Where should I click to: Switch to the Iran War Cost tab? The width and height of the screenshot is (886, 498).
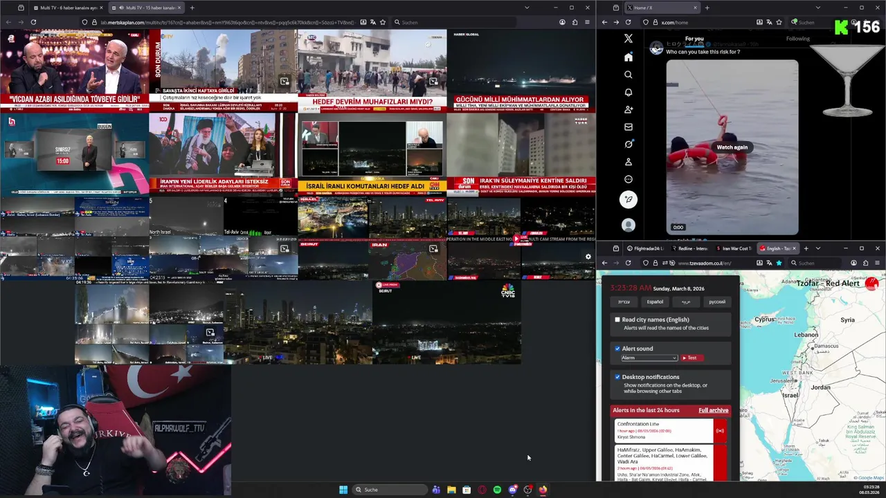(x=733, y=248)
